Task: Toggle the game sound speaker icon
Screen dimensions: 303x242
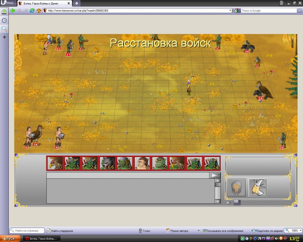Action: tap(229, 203)
